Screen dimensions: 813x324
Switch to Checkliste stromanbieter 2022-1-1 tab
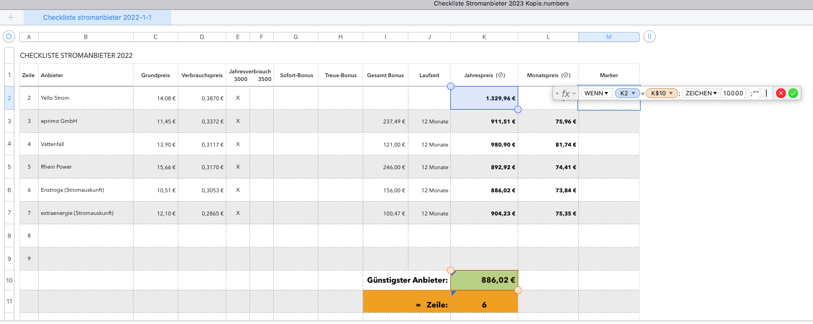click(x=97, y=18)
